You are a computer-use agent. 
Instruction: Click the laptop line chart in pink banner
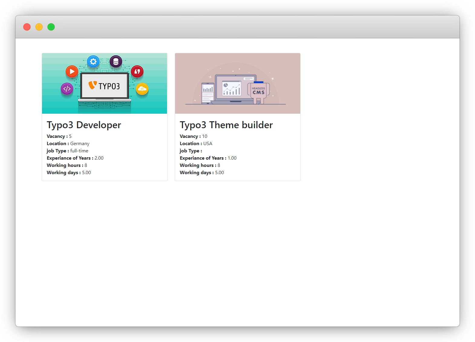coord(232,88)
